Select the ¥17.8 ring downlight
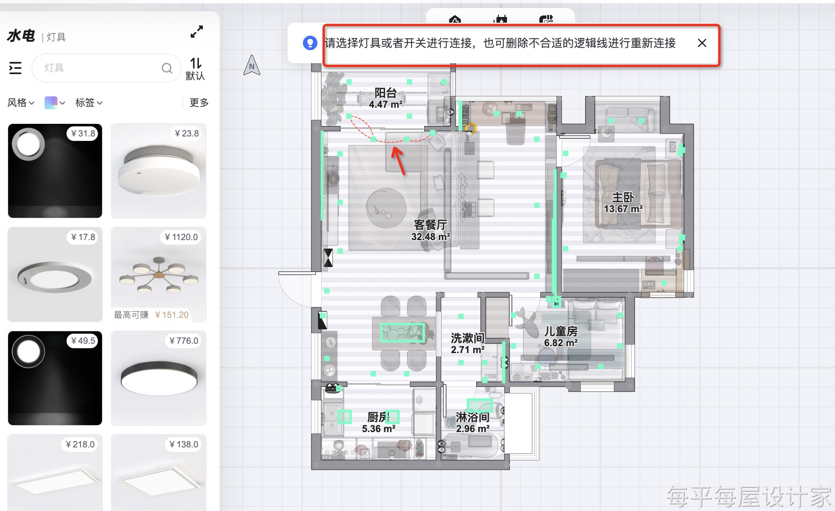The image size is (835, 511). point(55,275)
